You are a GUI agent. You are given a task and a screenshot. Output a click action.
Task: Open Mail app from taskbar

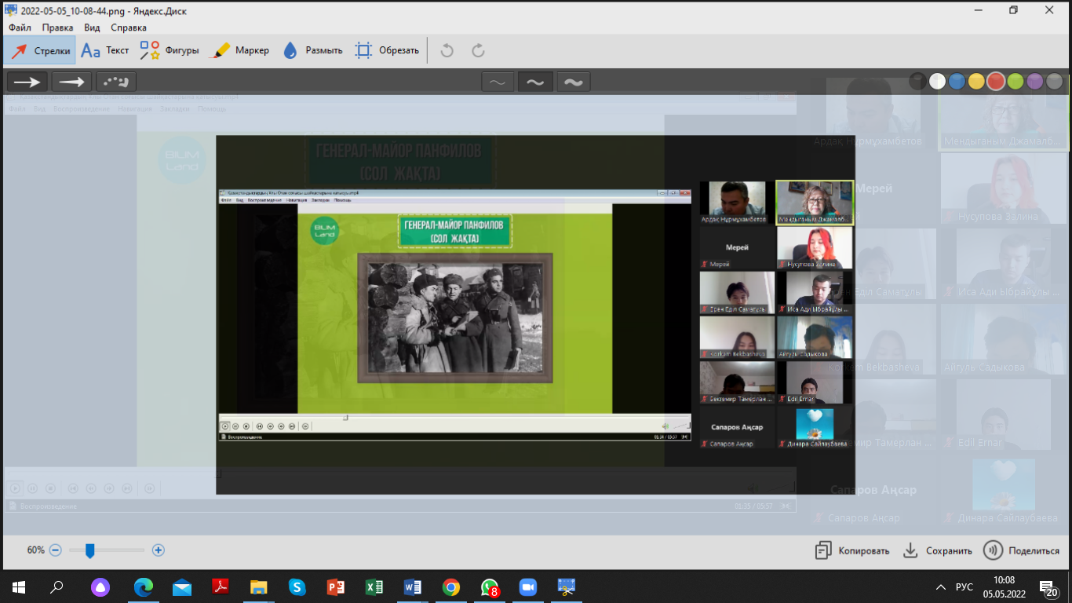click(181, 587)
